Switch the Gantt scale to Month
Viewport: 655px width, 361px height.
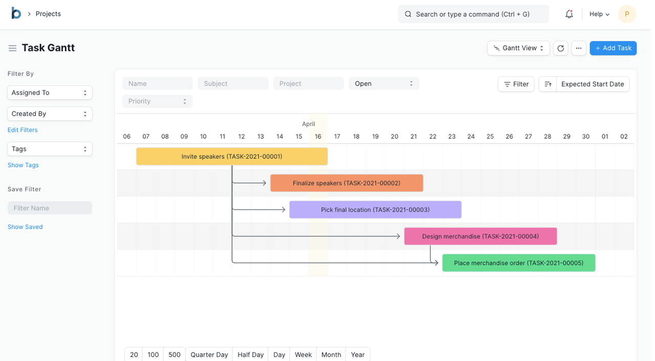[x=331, y=354]
